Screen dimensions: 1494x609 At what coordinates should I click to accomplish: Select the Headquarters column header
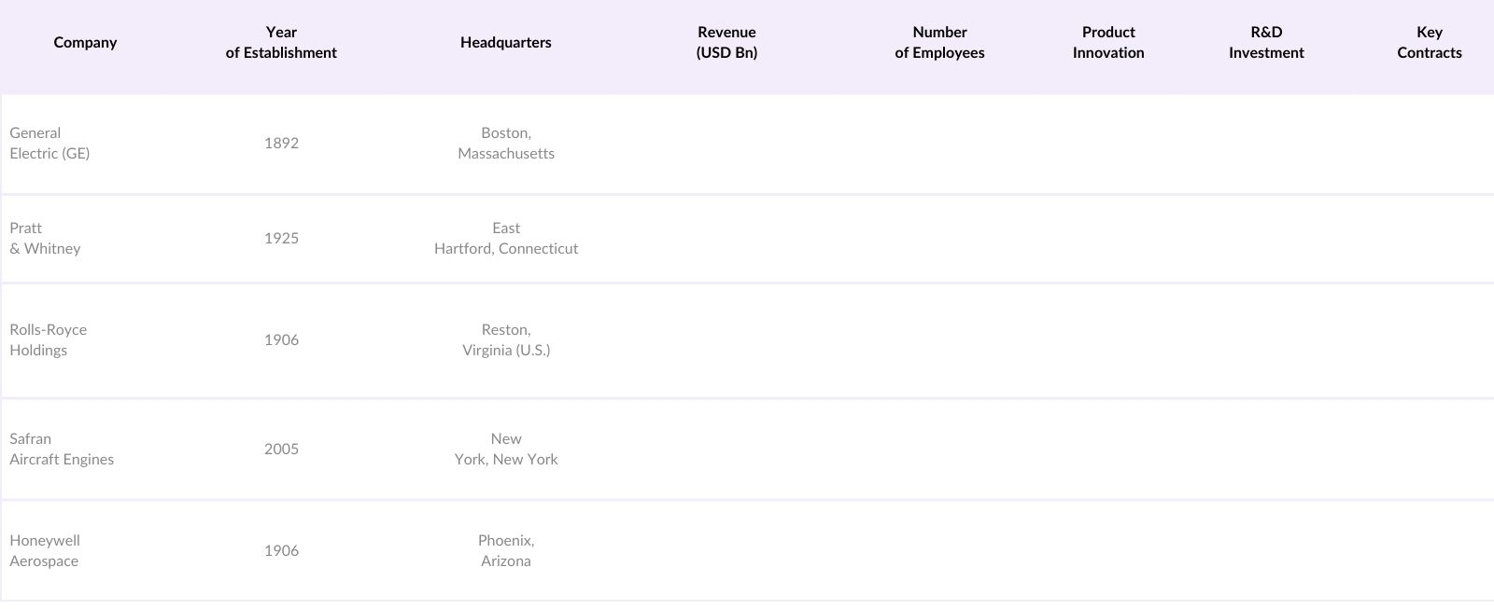[x=505, y=43]
